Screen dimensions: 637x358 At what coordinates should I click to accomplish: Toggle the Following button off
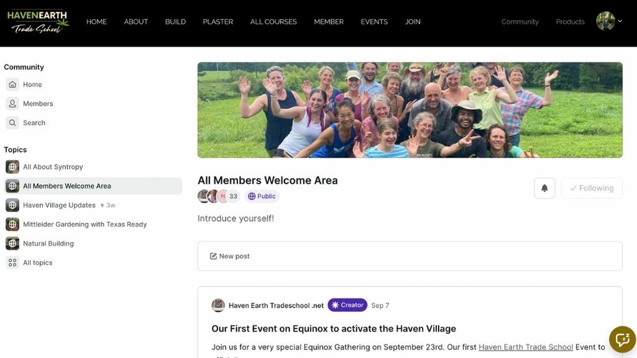point(592,188)
